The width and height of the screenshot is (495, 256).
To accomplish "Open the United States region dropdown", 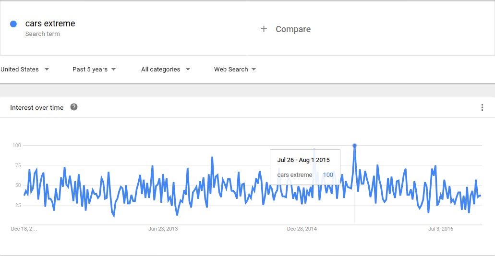I will tap(25, 70).
